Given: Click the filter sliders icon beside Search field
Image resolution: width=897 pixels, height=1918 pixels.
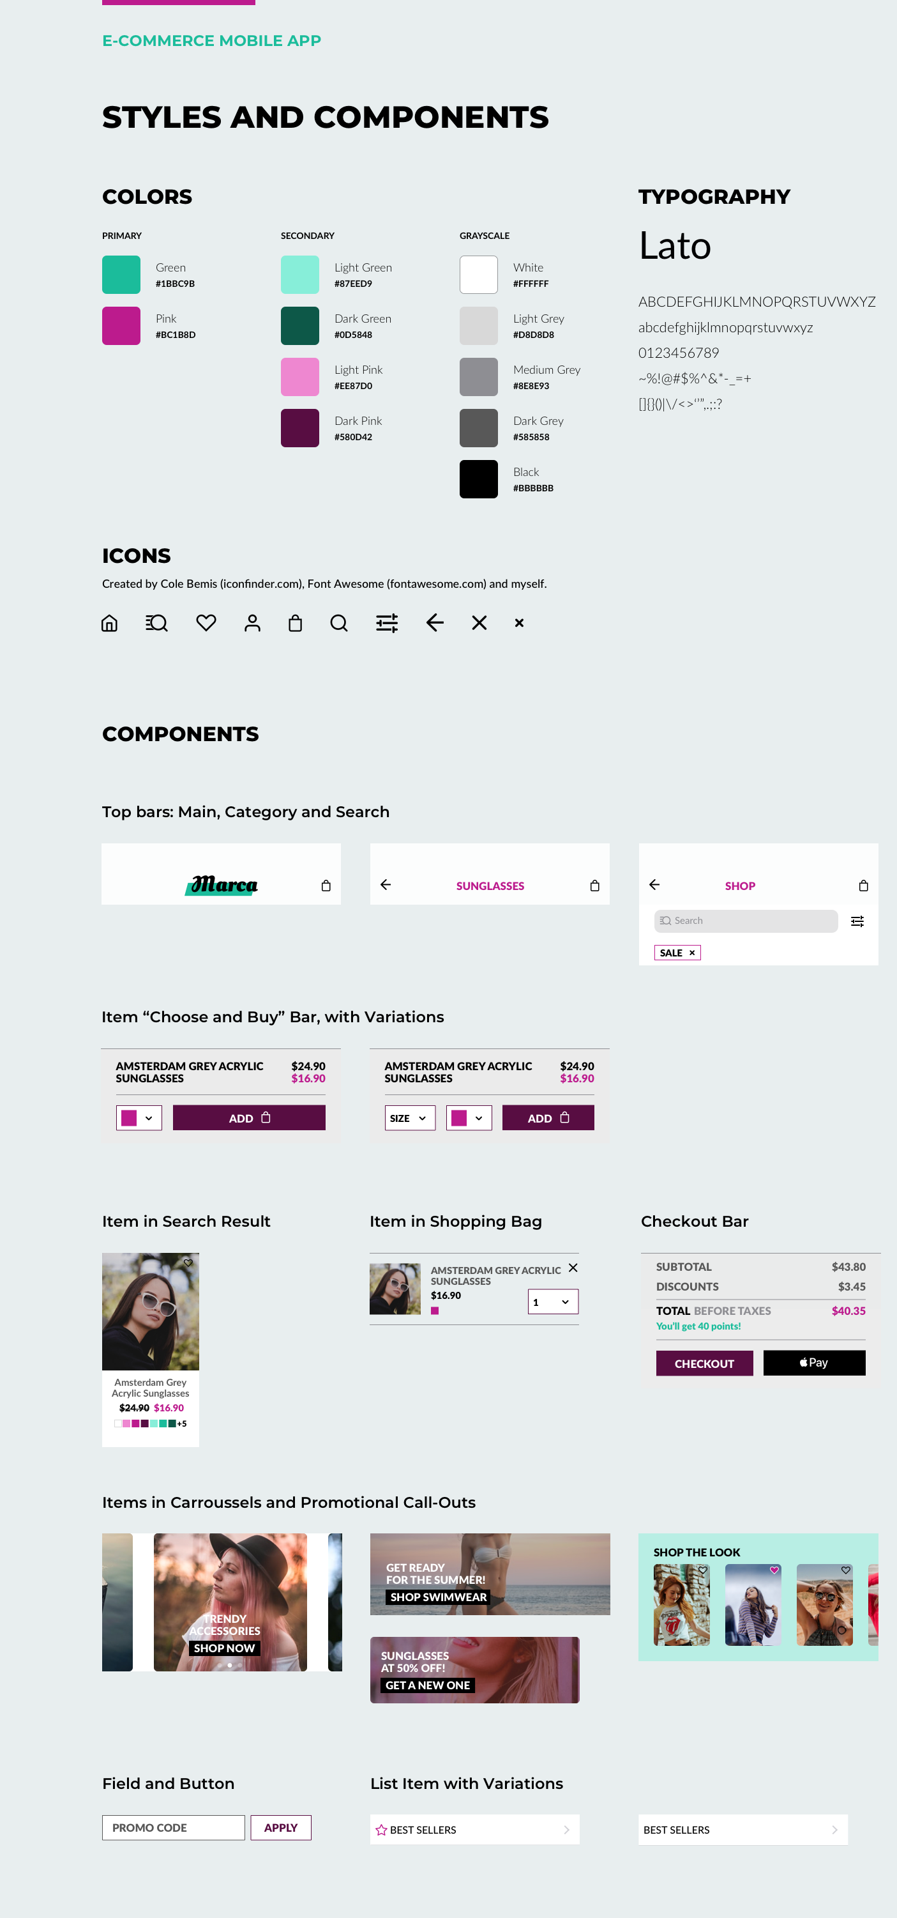Looking at the screenshot, I should [x=857, y=922].
